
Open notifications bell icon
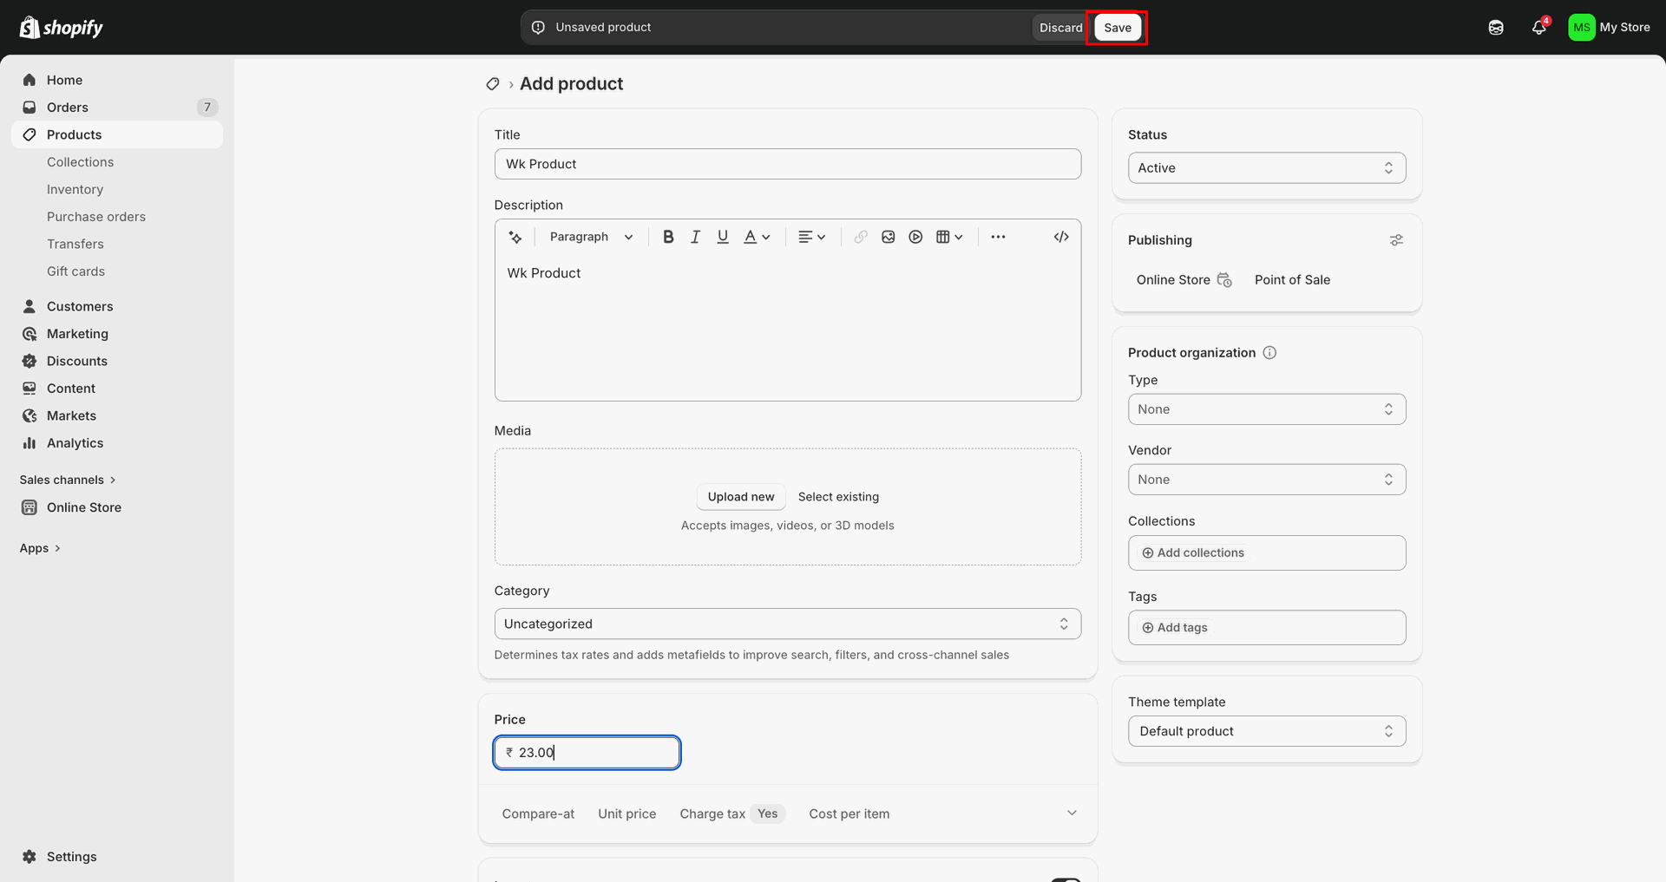[x=1539, y=28]
